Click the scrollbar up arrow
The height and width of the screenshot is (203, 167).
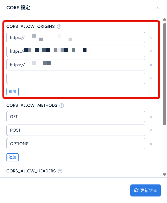(165, 19)
